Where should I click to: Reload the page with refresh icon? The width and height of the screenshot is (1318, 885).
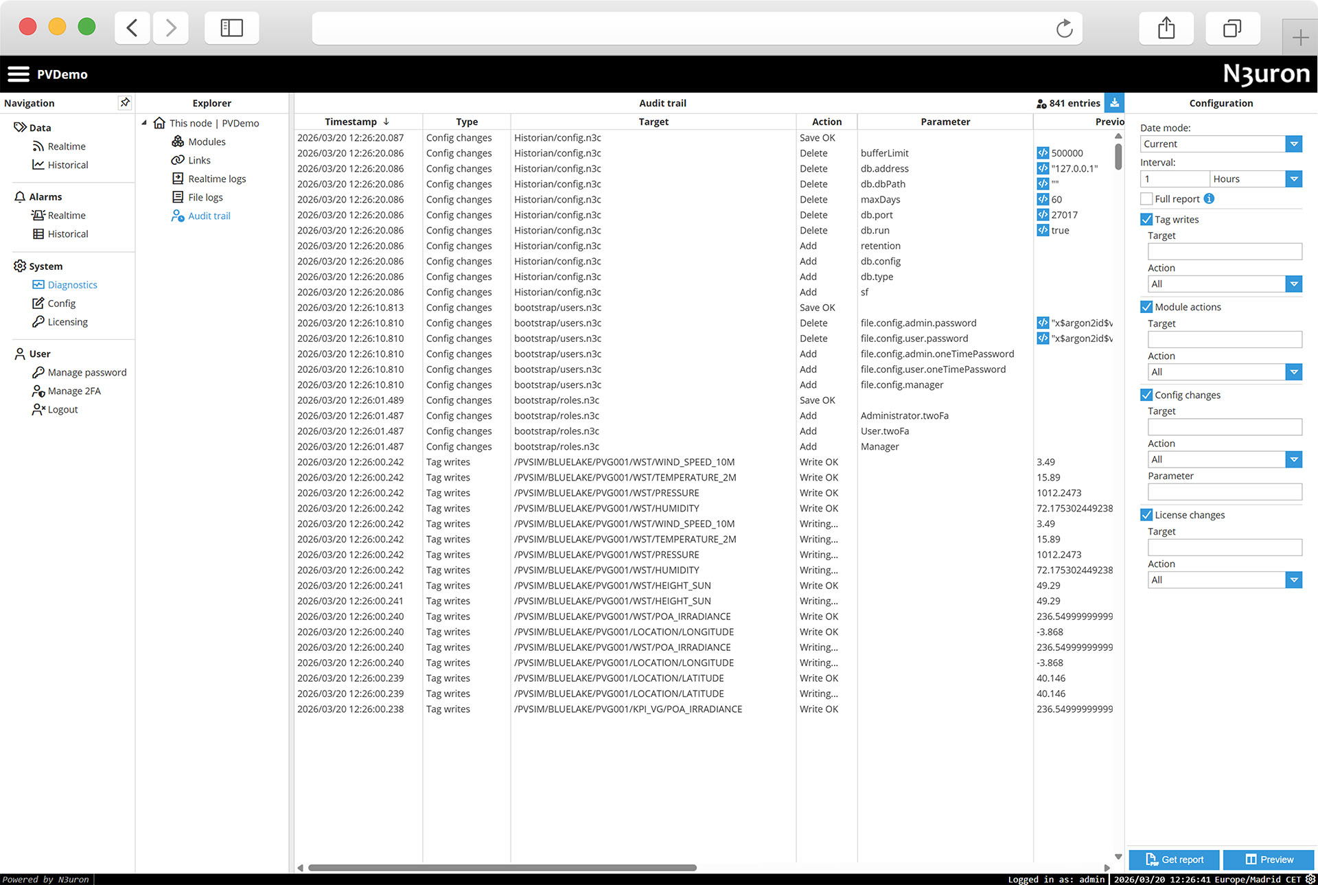(x=1064, y=29)
